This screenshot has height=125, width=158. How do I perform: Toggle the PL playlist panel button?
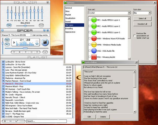[7, 44]
